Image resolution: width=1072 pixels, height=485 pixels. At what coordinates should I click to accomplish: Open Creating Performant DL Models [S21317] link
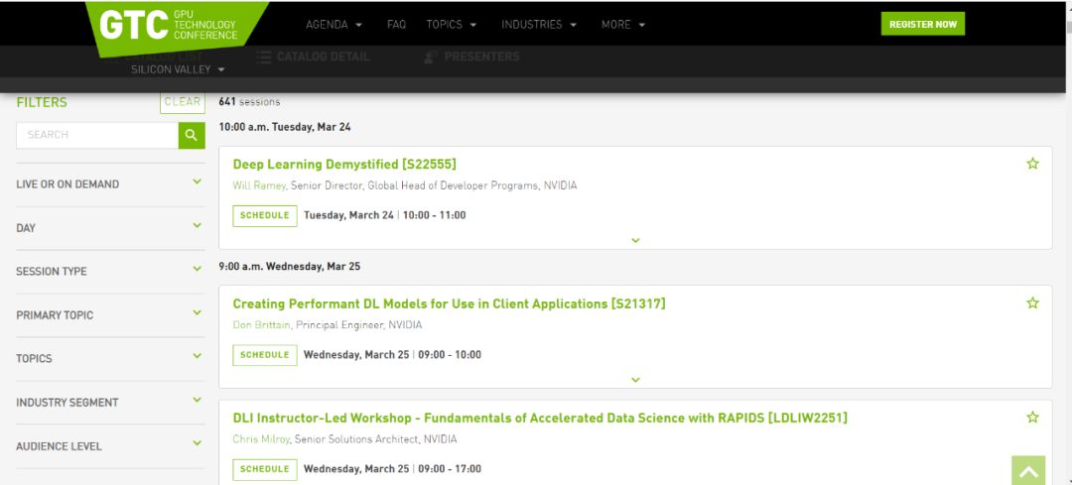pos(449,303)
